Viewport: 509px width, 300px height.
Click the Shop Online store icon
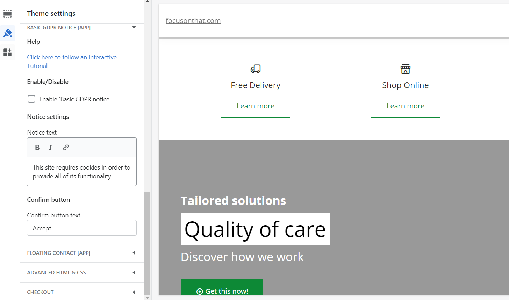point(406,69)
